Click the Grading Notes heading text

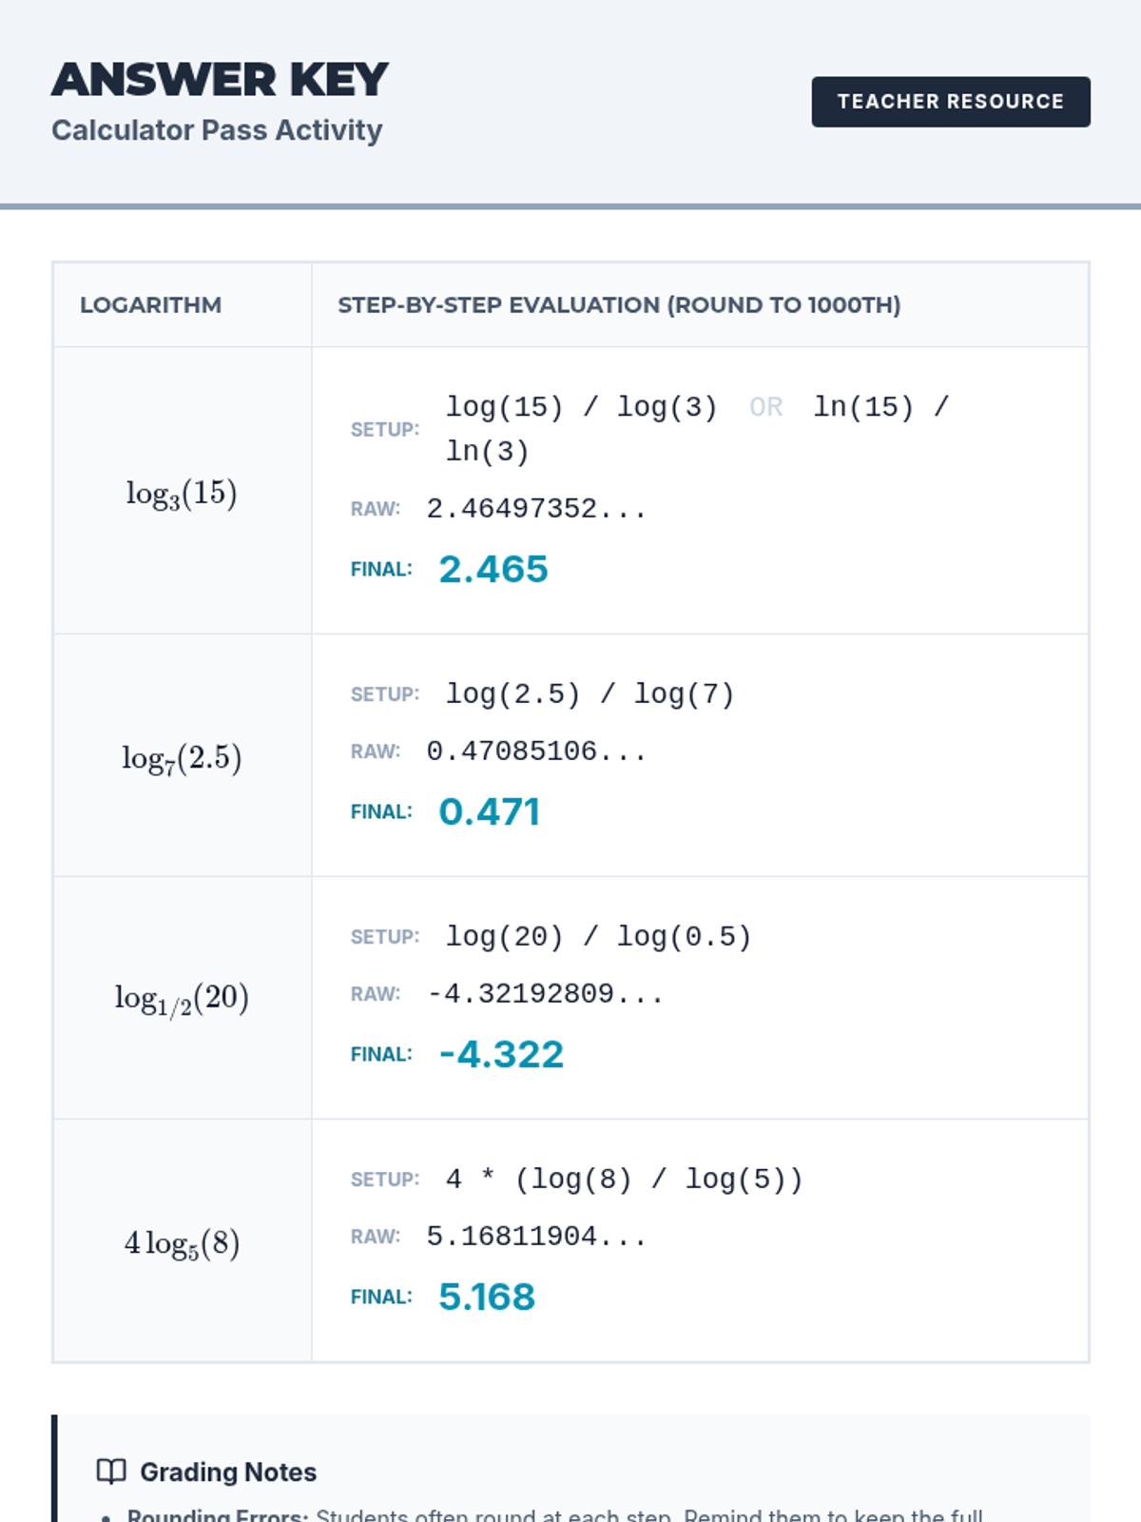point(228,1472)
